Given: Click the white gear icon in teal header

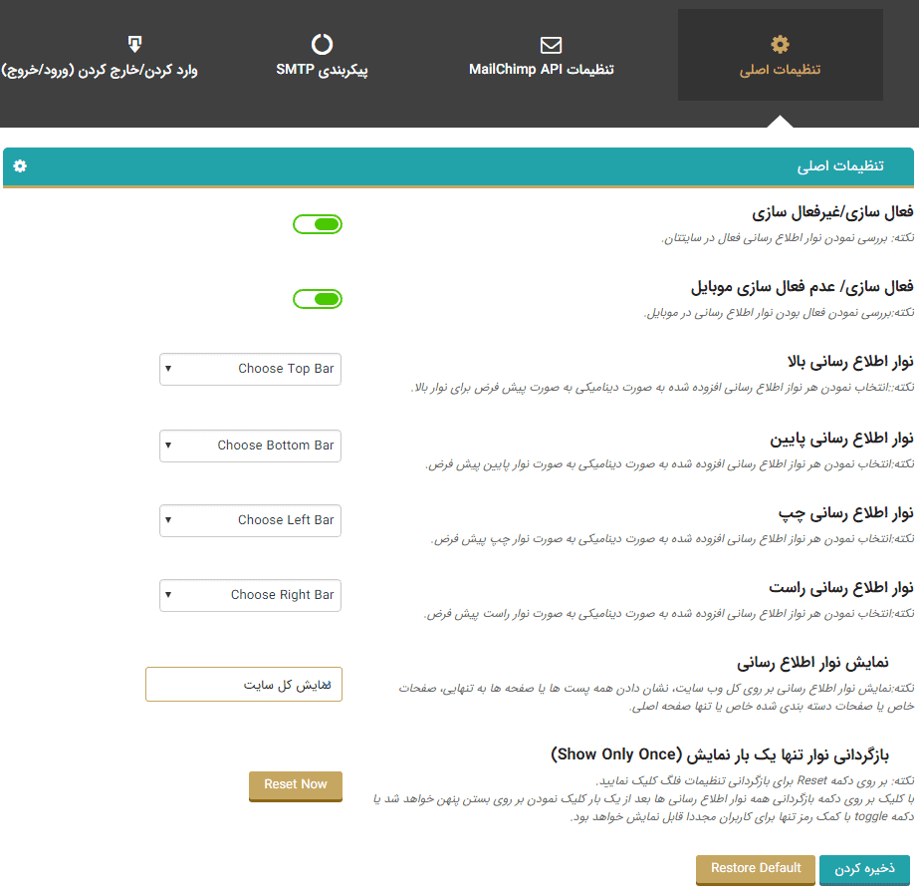Looking at the screenshot, I should [x=20, y=166].
